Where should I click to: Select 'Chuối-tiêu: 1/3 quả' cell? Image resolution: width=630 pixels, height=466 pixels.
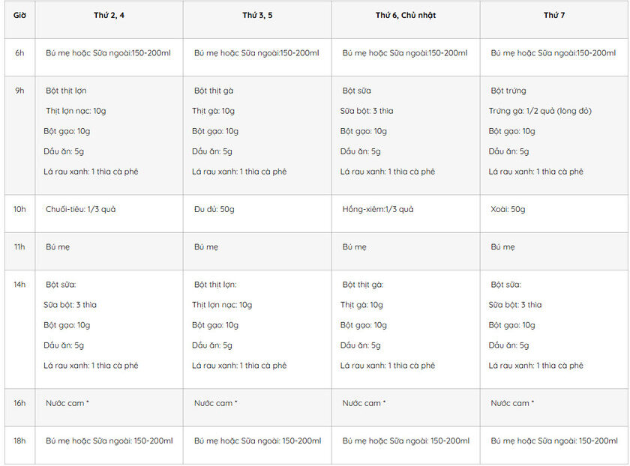(80, 209)
